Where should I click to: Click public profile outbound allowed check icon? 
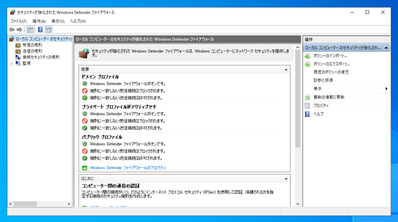[x=85, y=158]
